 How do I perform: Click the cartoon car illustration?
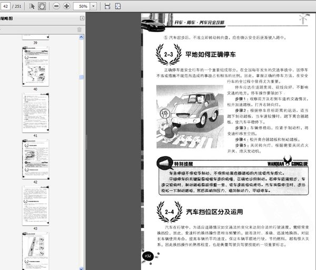(x=190, y=117)
